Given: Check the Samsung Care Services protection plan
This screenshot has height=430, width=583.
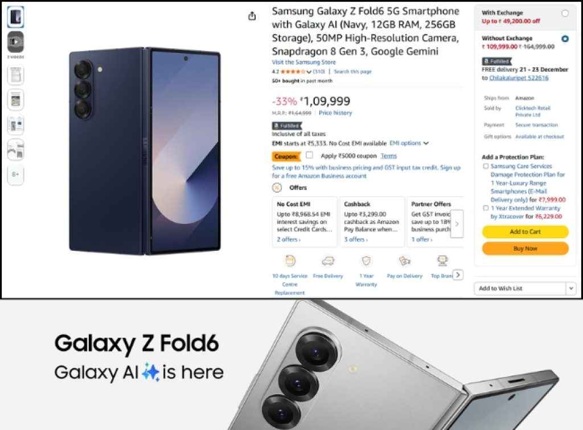Looking at the screenshot, I should click(486, 166).
